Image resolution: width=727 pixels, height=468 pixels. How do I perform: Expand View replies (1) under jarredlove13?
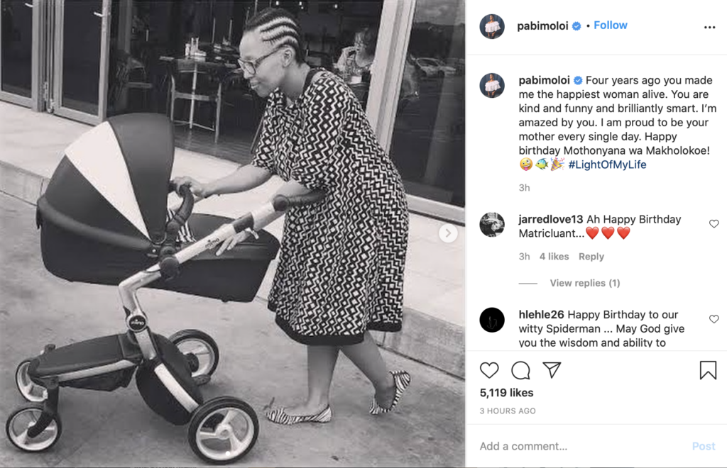[x=585, y=283]
